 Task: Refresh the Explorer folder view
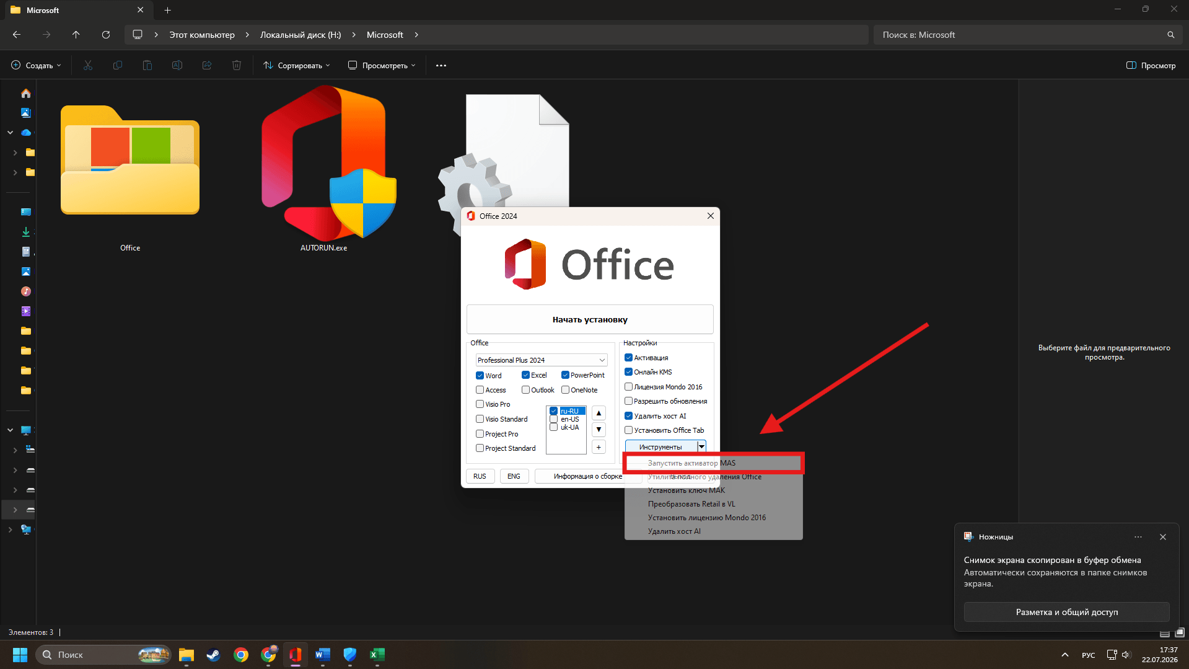pyautogui.click(x=106, y=35)
